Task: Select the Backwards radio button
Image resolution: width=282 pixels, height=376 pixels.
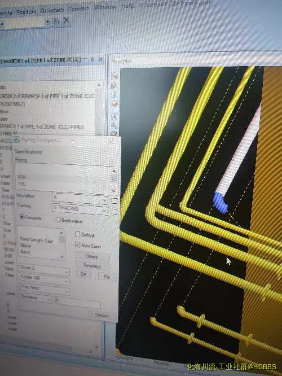Action: [58, 220]
